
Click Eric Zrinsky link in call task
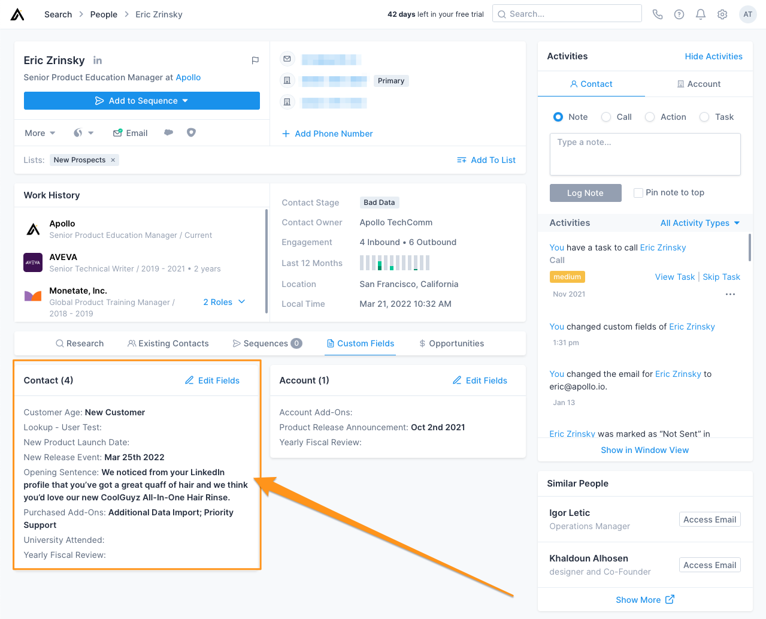[x=663, y=247]
